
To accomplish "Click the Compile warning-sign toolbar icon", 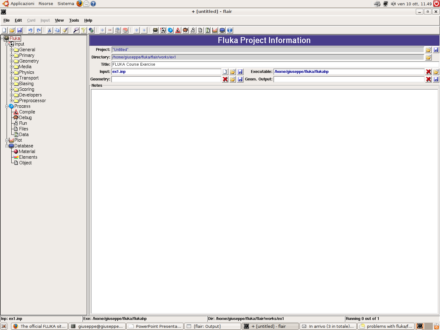I will [x=178, y=30].
